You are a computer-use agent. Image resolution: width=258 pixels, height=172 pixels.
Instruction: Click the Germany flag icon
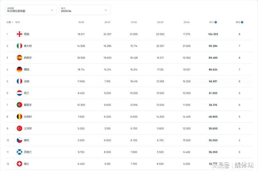coord(19,69)
